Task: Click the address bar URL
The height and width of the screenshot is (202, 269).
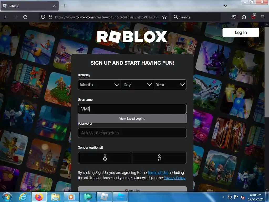Action: pos(107,17)
